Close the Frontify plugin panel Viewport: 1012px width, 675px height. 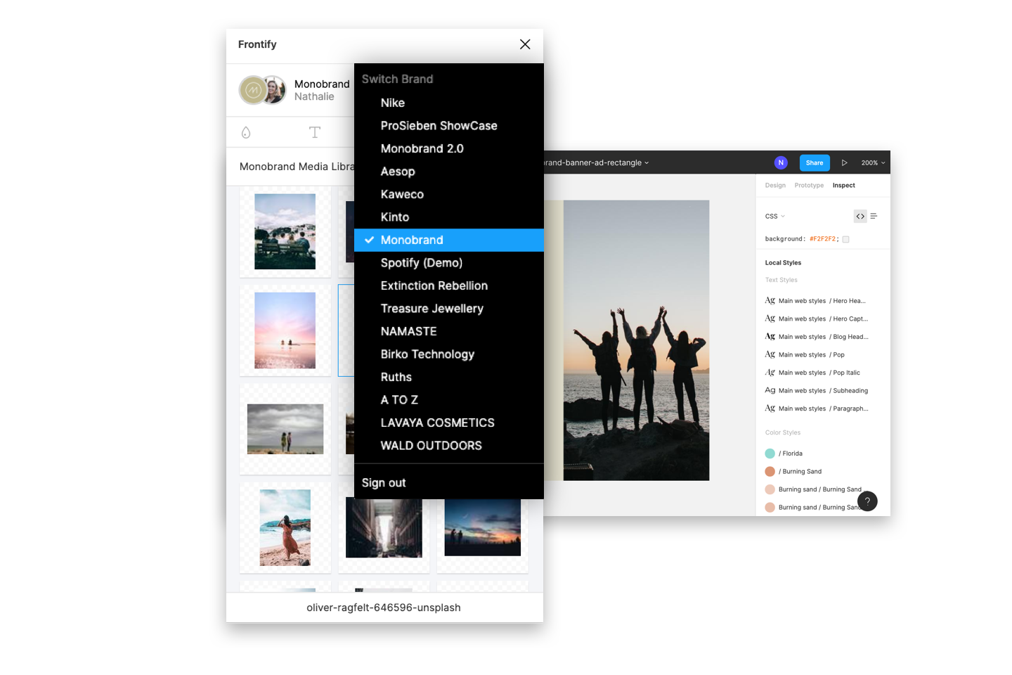(x=525, y=44)
